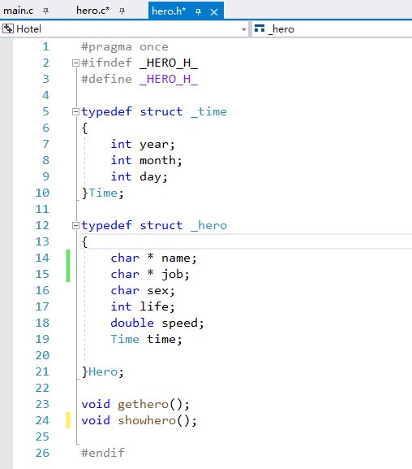Click the pin icon on main.c tab

[x=45, y=11]
